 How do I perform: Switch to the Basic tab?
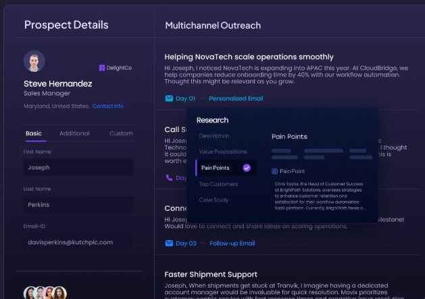(34, 133)
